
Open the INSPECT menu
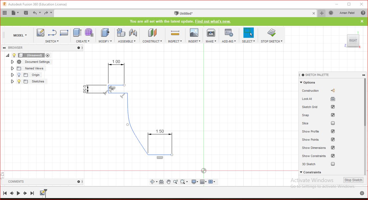tap(175, 41)
